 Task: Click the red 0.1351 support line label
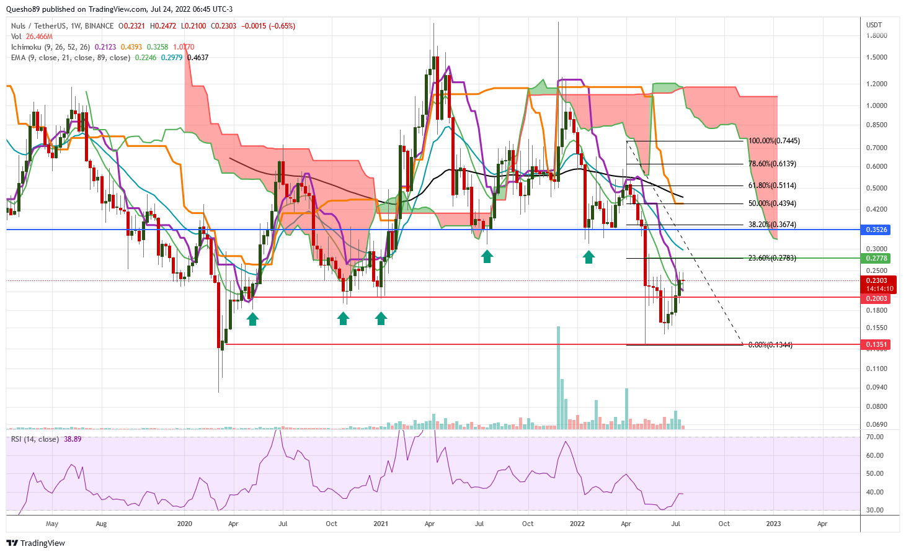(x=876, y=344)
